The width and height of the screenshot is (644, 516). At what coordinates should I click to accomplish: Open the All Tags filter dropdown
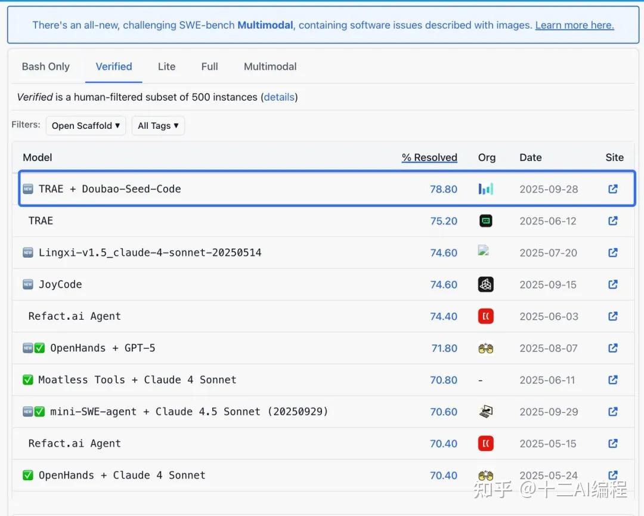[158, 126]
